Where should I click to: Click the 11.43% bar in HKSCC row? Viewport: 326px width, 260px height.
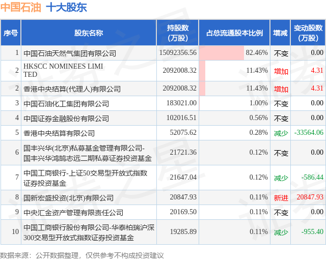pos(202,71)
